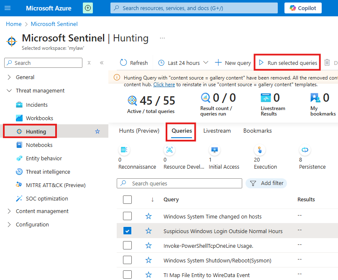
Task: Refresh the hunting queries list
Action: 134,63
